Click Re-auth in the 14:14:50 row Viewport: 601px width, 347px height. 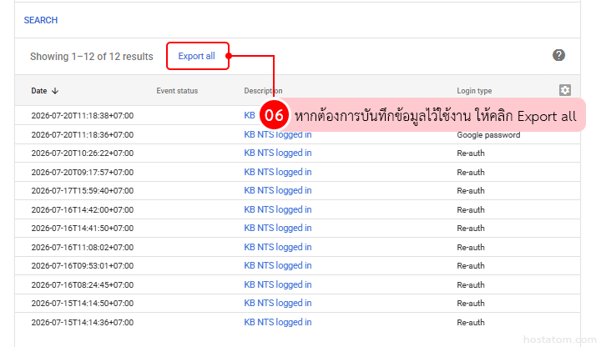coord(471,304)
